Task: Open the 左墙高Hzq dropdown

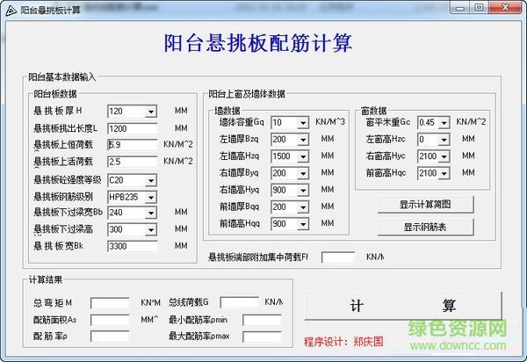Action: [x=303, y=156]
